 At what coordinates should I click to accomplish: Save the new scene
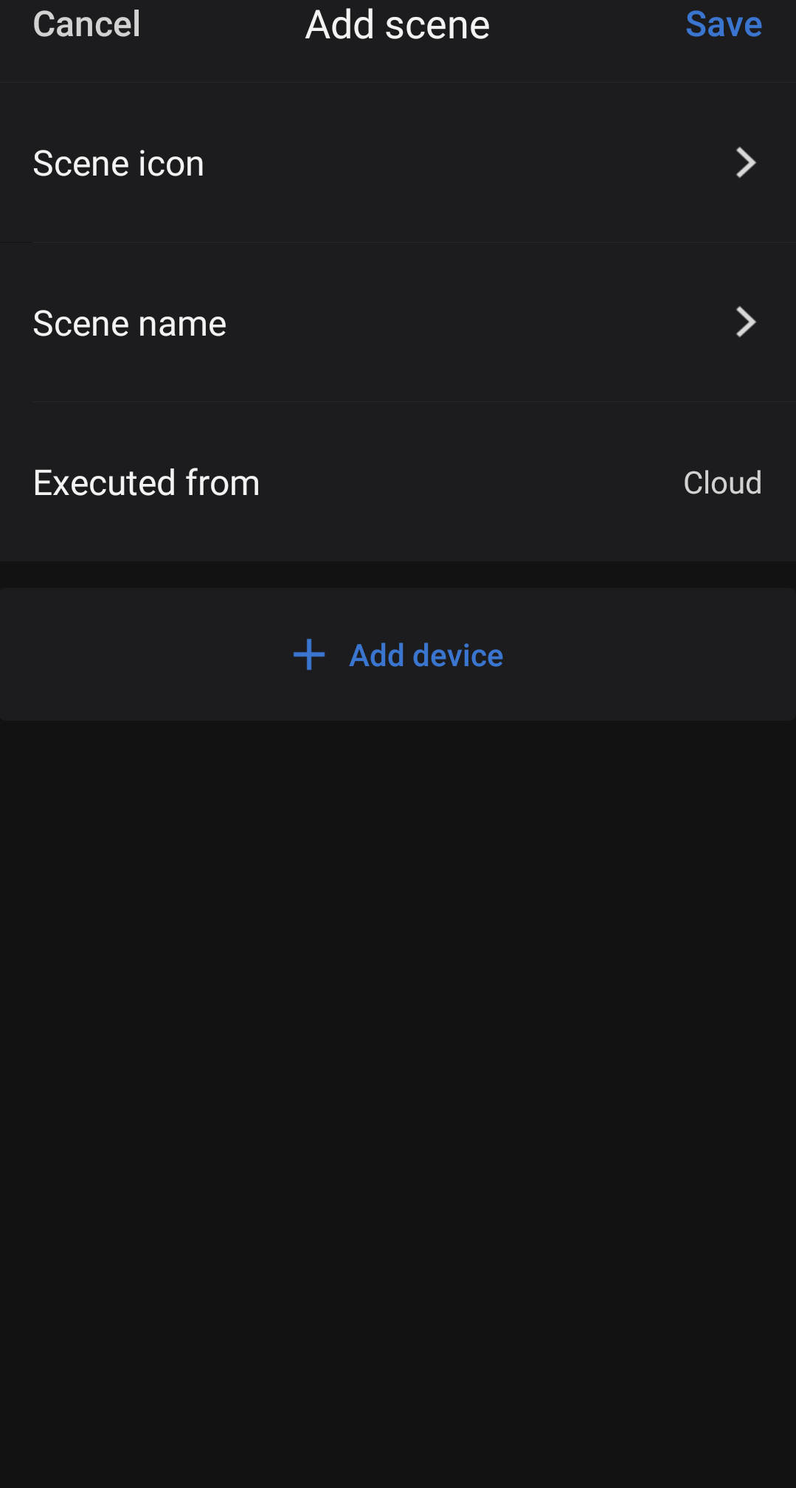click(723, 24)
